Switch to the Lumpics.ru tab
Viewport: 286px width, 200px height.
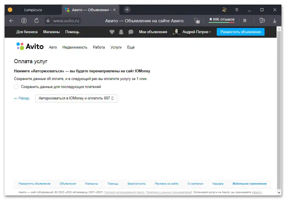(x=33, y=10)
